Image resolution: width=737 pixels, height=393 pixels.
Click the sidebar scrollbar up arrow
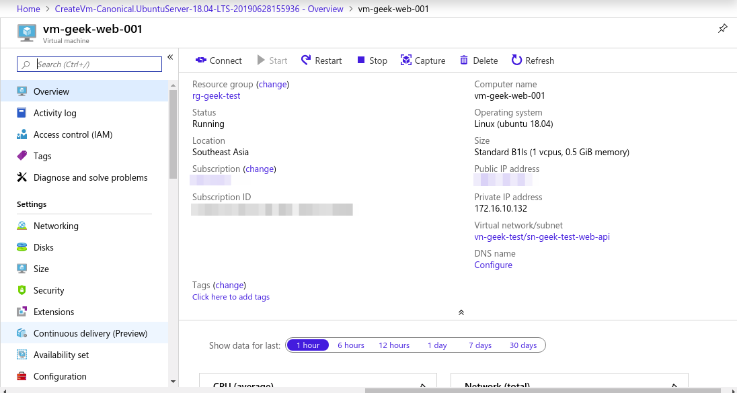tap(173, 85)
